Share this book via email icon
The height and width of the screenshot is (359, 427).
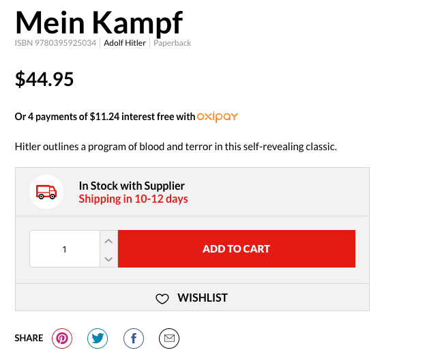coord(169,338)
